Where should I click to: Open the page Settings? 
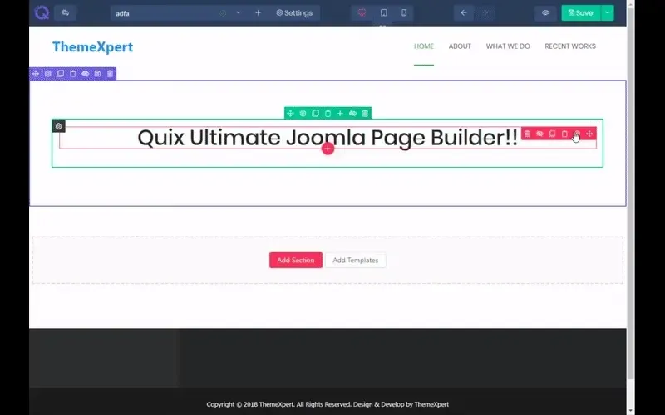coord(294,12)
